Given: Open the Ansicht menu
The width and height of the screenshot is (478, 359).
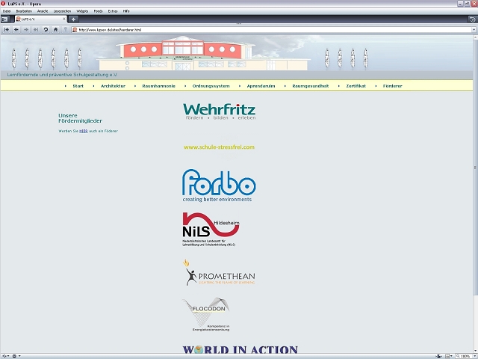Looking at the screenshot, I should 43,11.
